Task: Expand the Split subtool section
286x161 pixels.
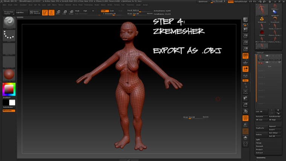Action: tap(258, 140)
